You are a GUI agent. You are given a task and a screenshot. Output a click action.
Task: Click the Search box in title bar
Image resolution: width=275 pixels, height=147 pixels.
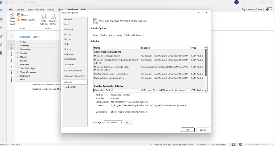coord(60,2)
